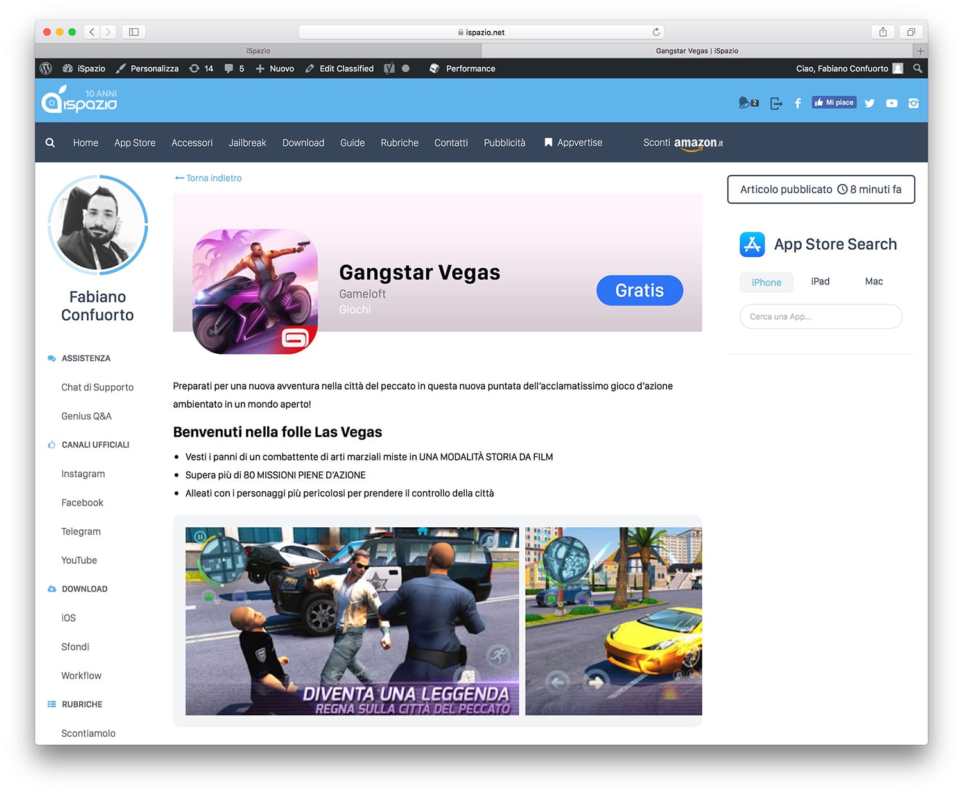Open the Nuovo admin menu
This screenshot has width=963, height=795.
coord(275,69)
